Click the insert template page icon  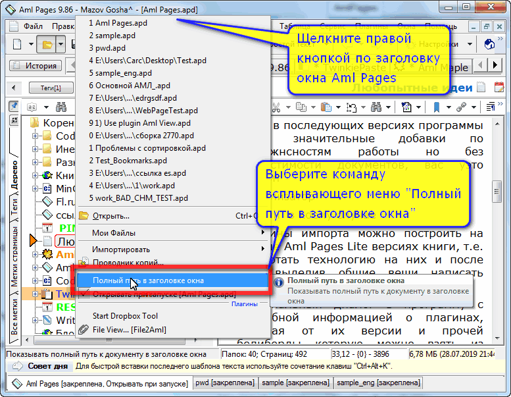pyautogui.click(x=406, y=107)
